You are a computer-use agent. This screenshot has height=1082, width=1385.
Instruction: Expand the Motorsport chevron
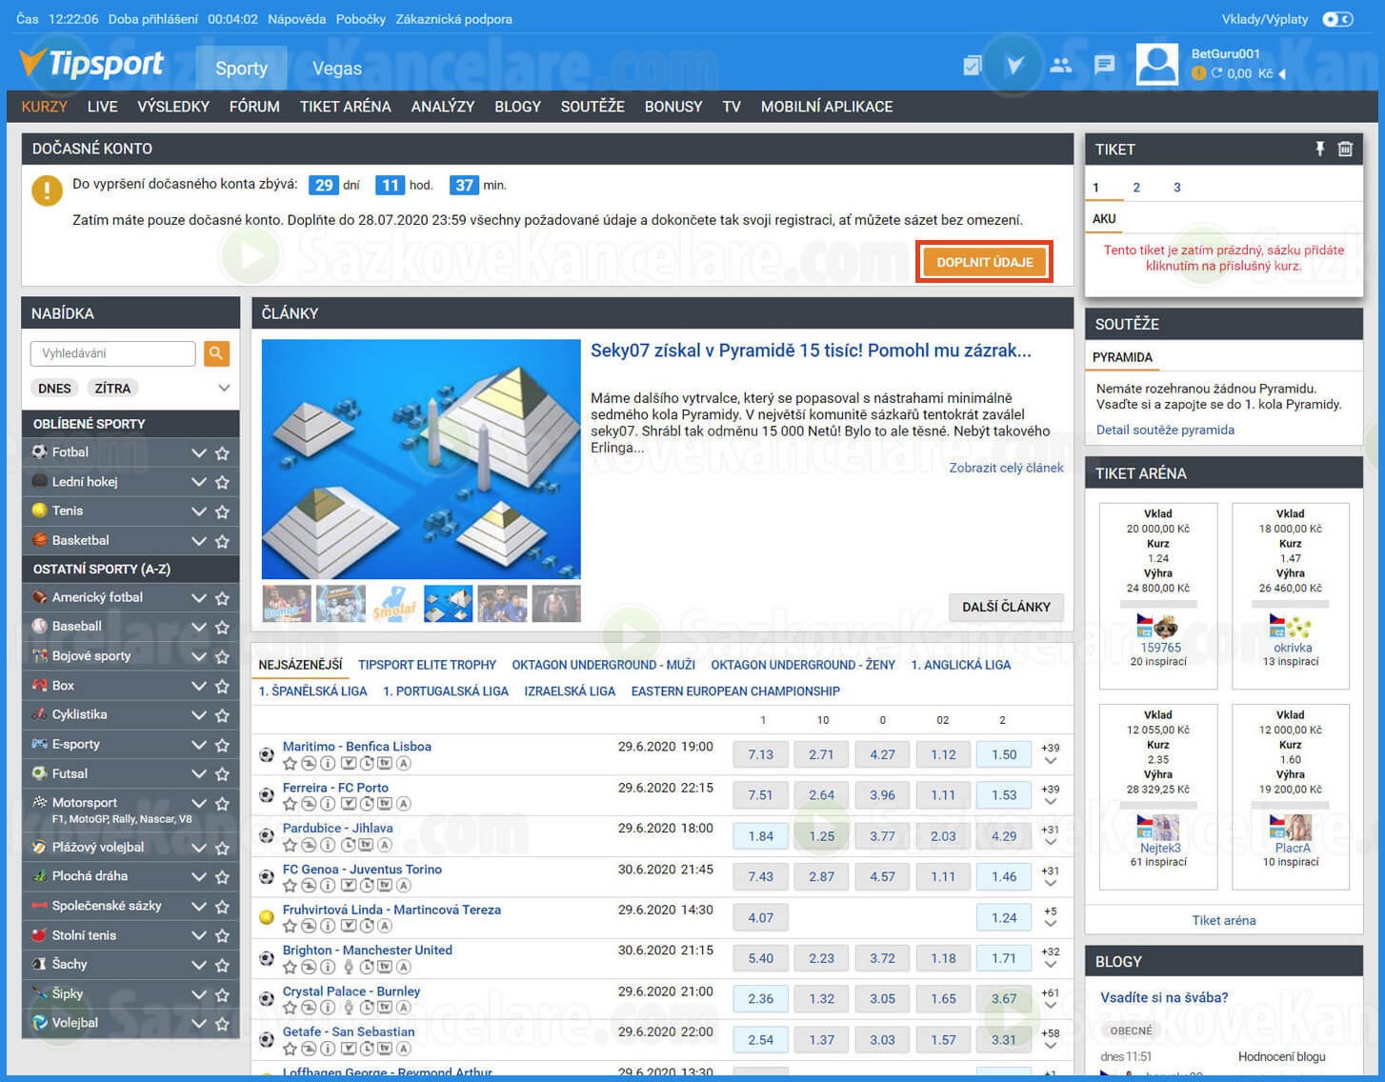click(199, 804)
